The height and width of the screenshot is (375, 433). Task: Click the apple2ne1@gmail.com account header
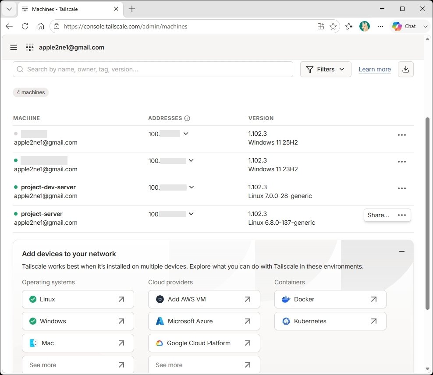71,47
